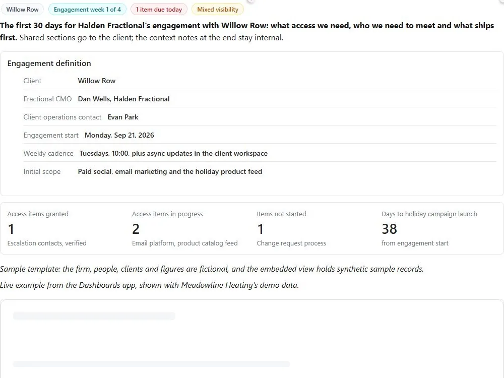
Task: Click the Client value Willow Row
Action: tap(96, 81)
